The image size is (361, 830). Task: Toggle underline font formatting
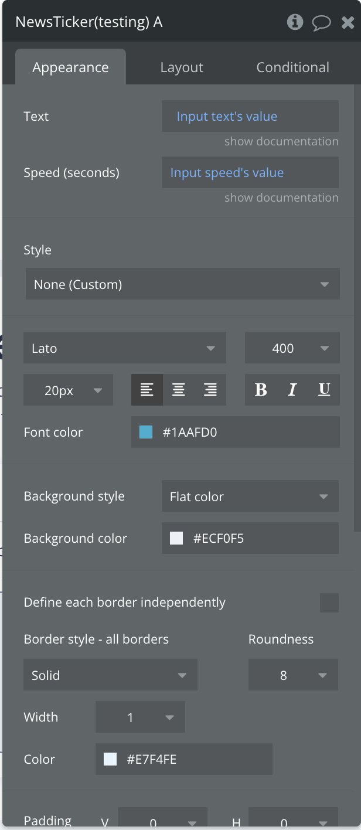click(x=324, y=390)
